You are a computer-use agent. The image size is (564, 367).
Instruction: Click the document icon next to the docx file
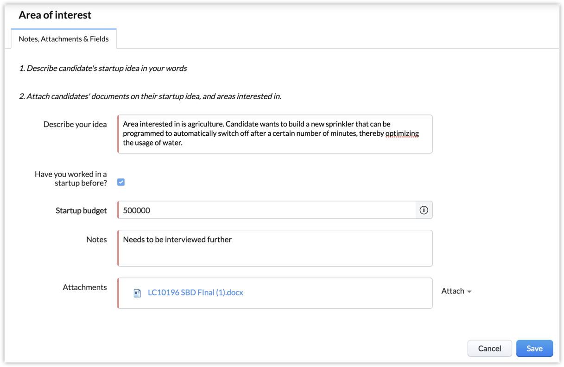coord(137,293)
